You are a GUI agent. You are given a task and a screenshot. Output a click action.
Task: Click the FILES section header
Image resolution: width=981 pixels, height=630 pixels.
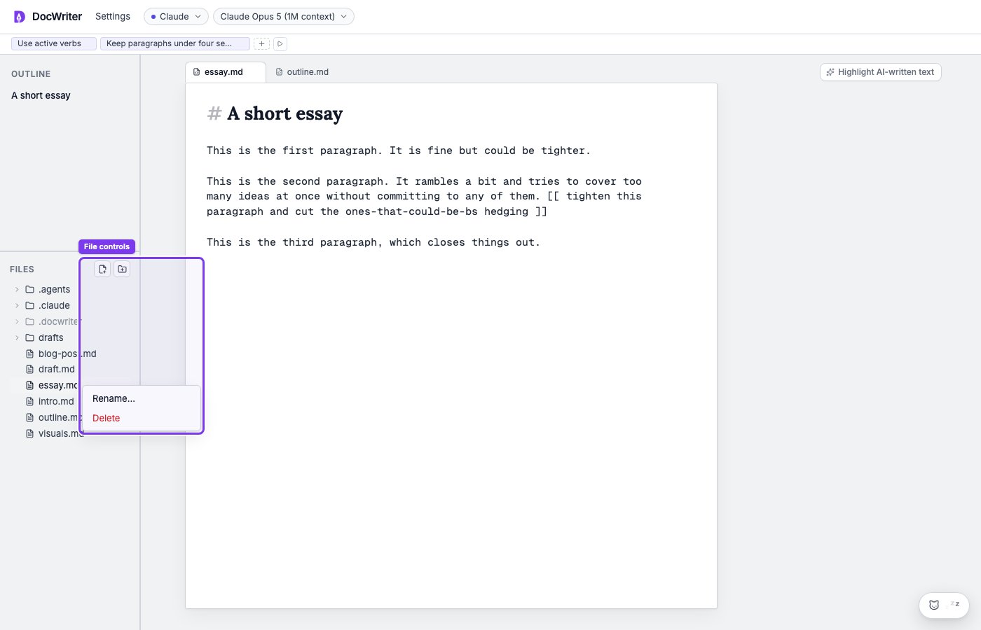click(22, 269)
